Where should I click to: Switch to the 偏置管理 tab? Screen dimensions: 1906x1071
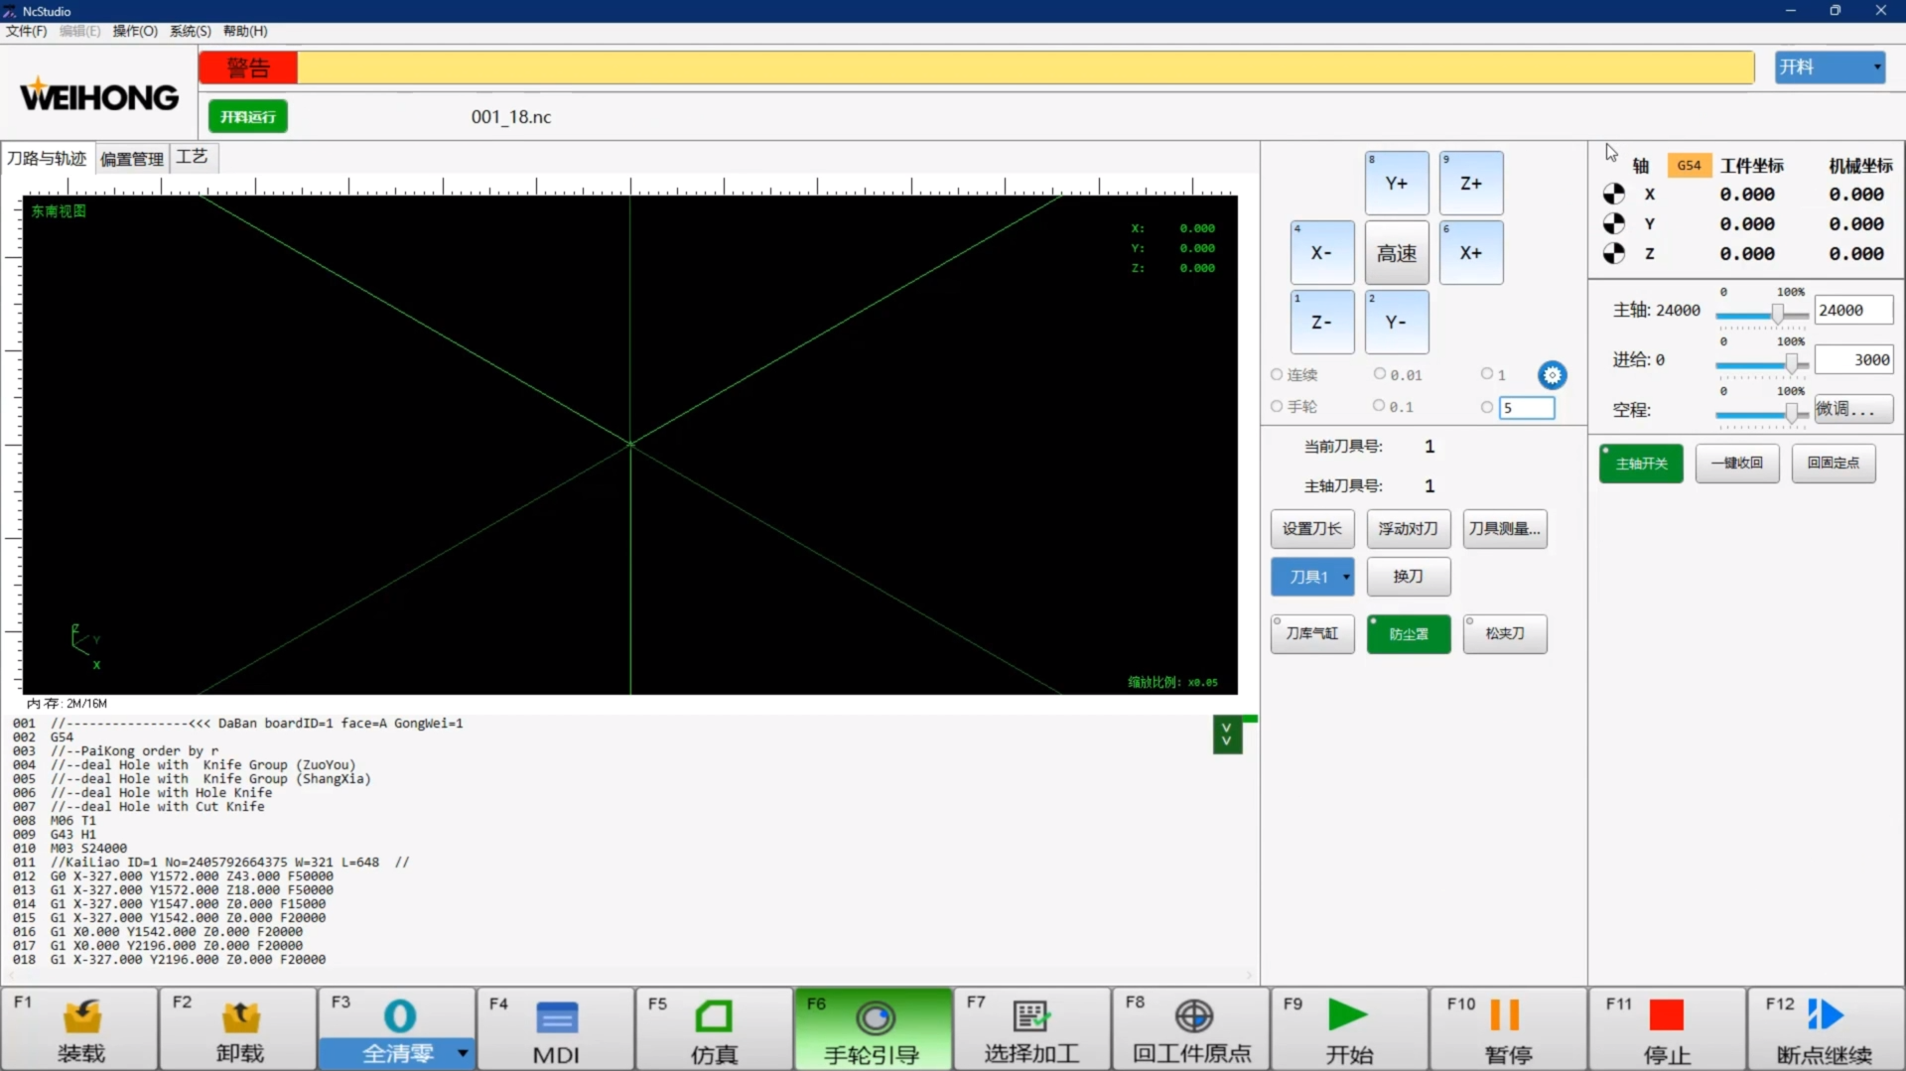pos(132,159)
